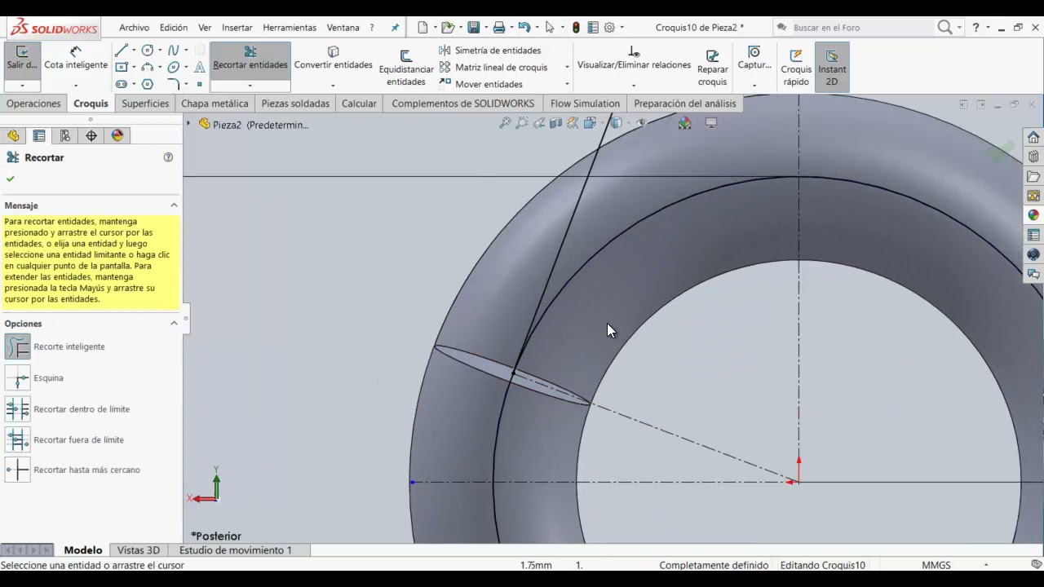Select the Straight Slot sketch tool

122,84
